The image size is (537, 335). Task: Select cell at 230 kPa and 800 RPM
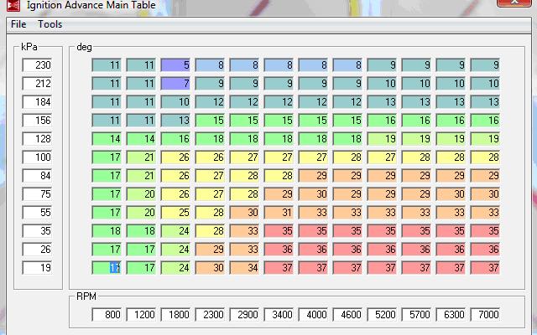tap(107, 65)
